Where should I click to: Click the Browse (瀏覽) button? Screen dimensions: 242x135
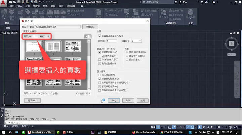pyautogui.click(x=90, y=27)
